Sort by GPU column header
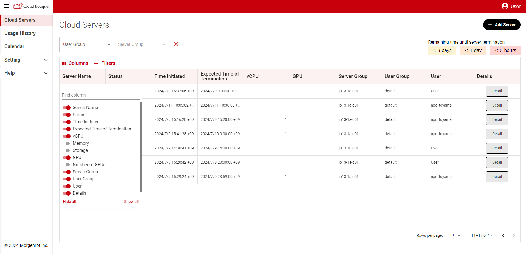 [313, 76]
